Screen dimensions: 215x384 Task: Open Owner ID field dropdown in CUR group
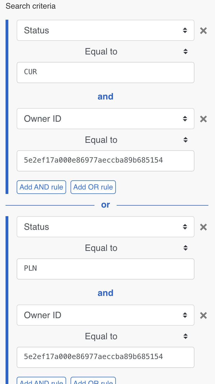105,119
